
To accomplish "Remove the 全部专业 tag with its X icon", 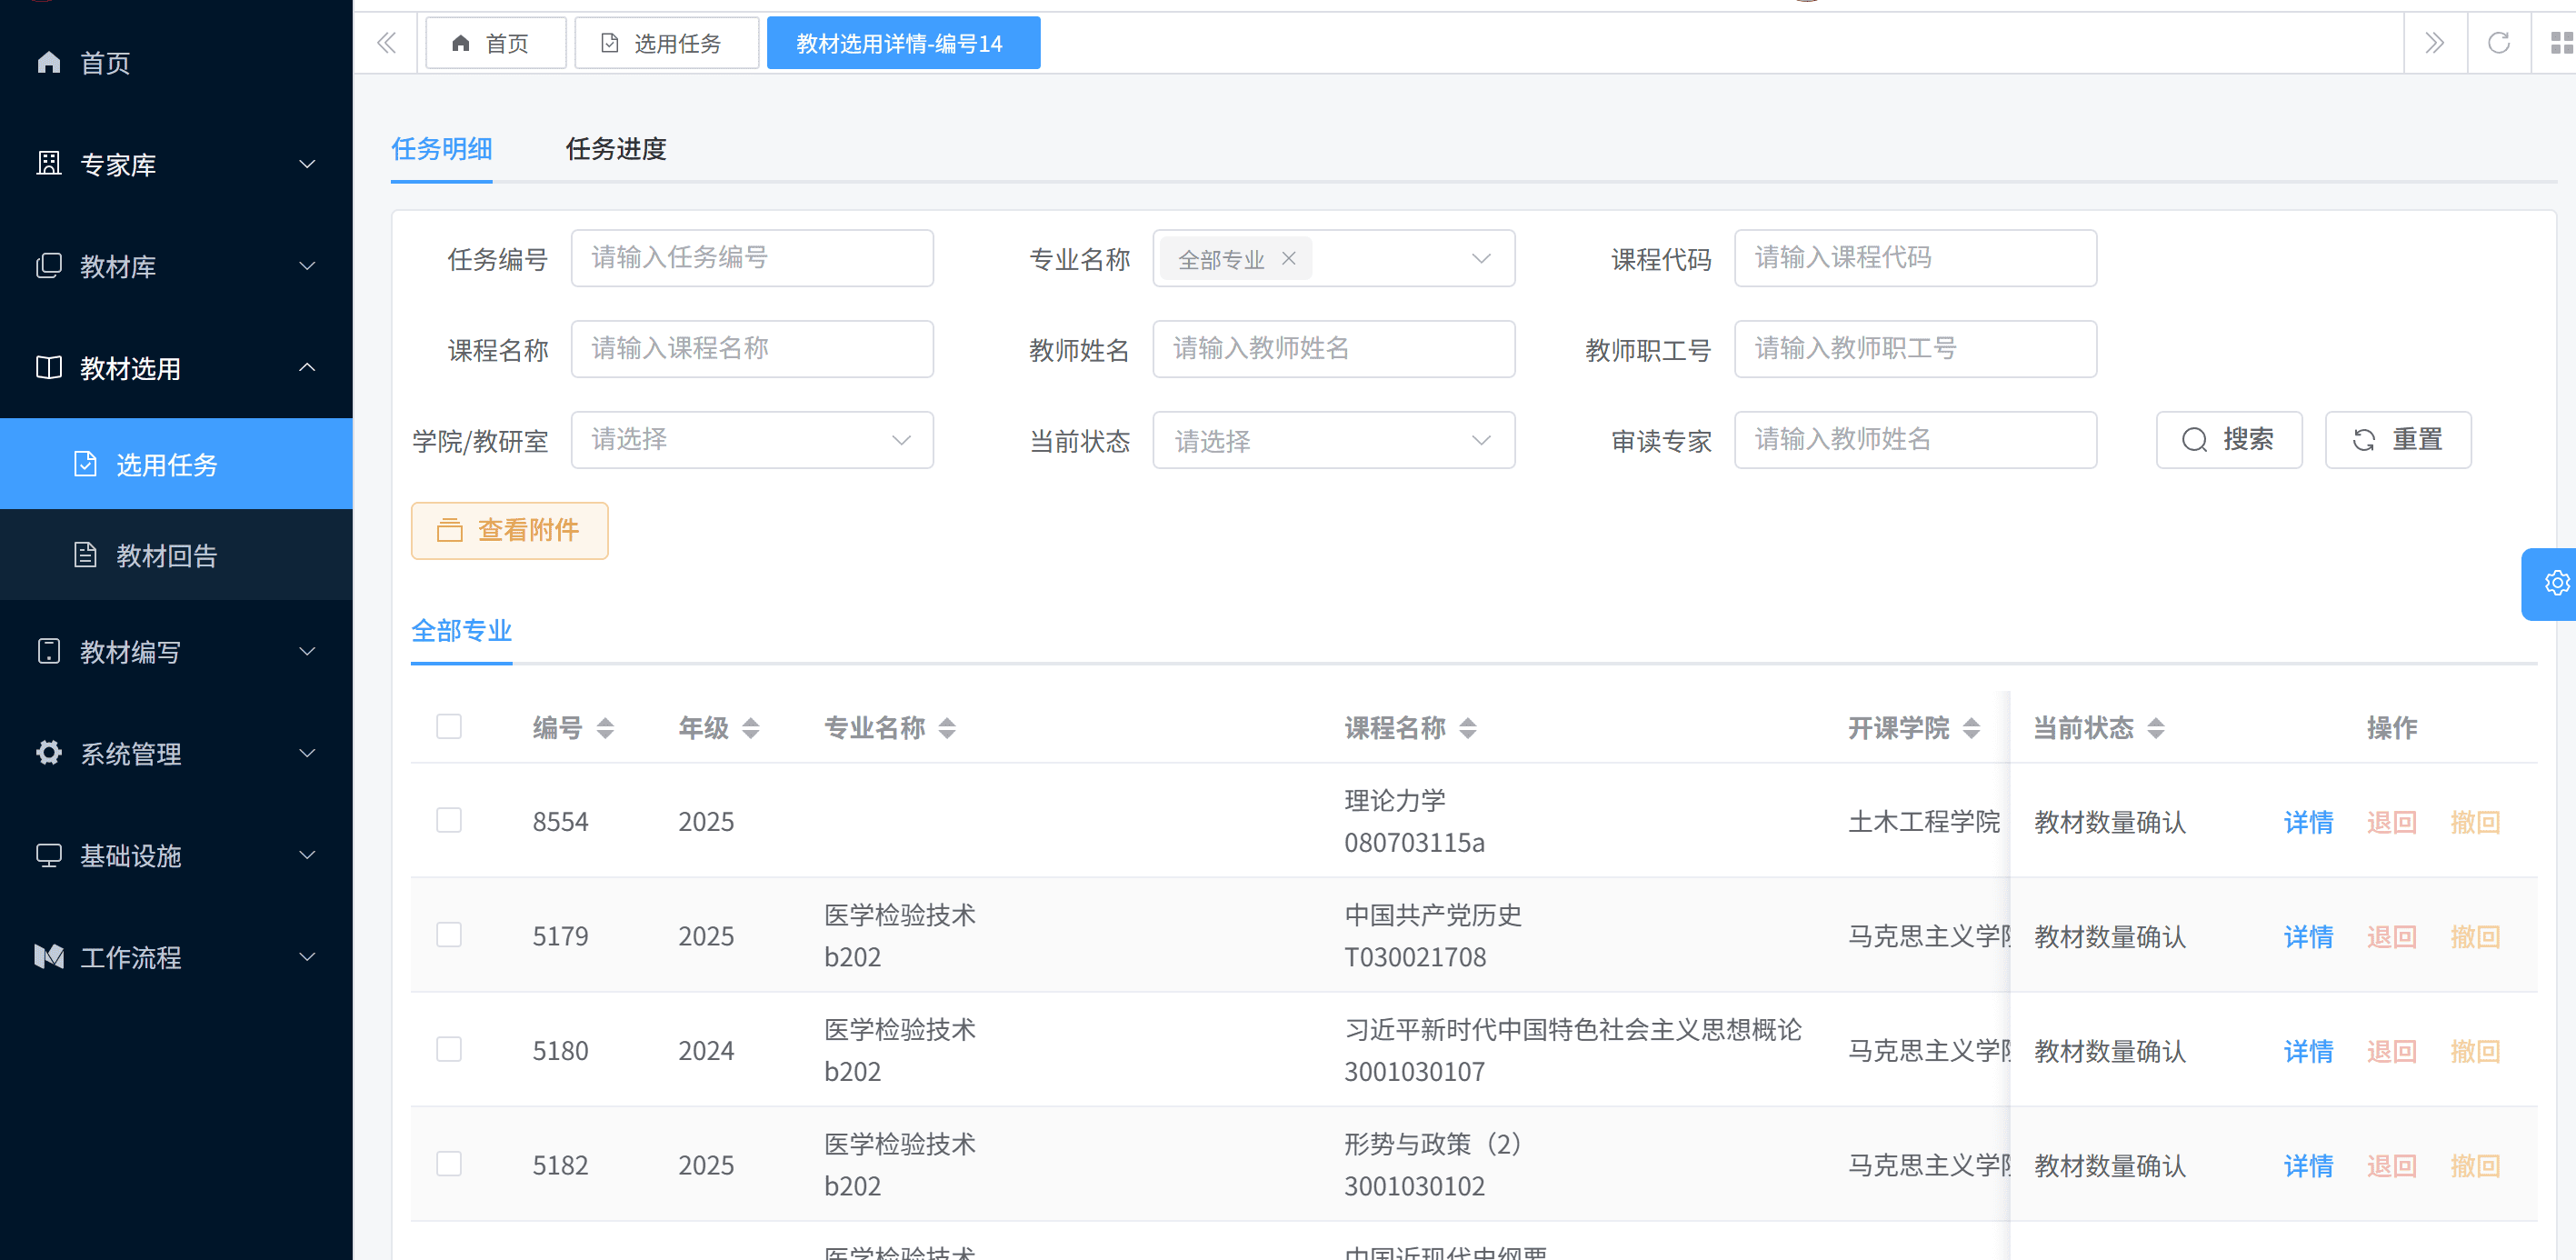I will (x=1288, y=258).
